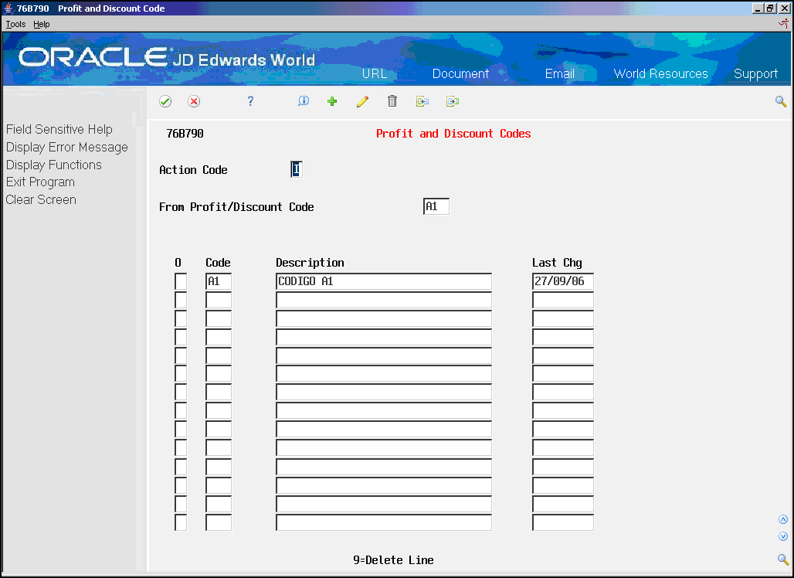This screenshot has height=578, width=794.
Task: Click the Profit and Discount Codes title
Action: tap(453, 134)
